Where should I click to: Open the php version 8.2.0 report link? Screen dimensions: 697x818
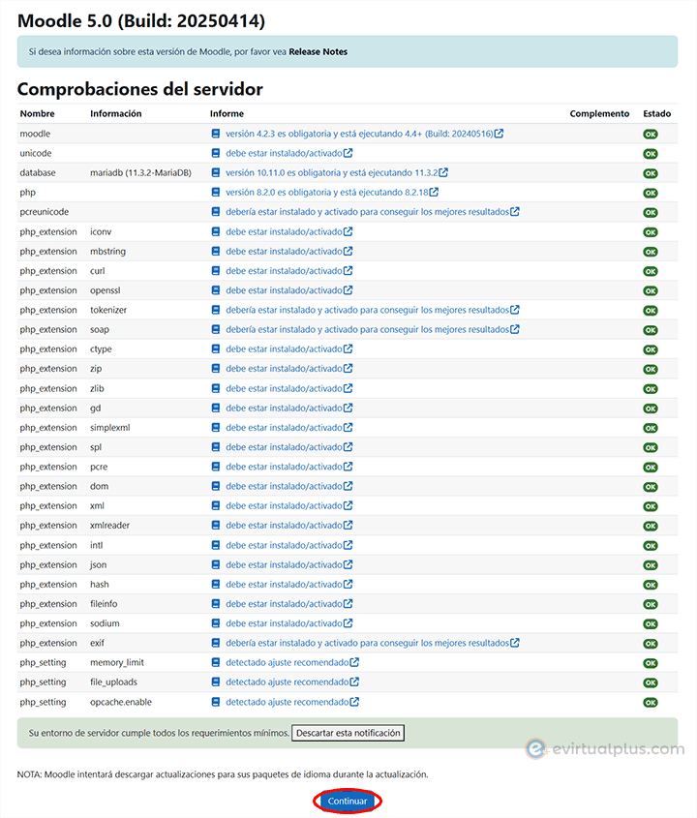click(x=326, y=193)
